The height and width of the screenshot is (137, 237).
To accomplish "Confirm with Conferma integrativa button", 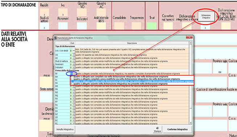I will pyautogui.click(x=177, y=129).
